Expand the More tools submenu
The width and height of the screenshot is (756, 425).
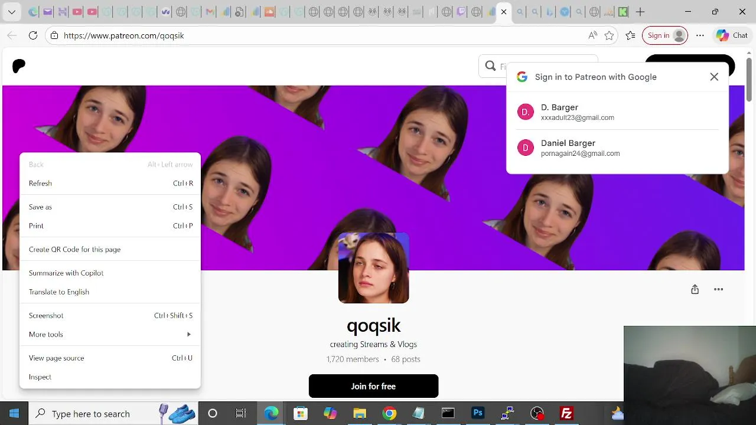[110, 334]
